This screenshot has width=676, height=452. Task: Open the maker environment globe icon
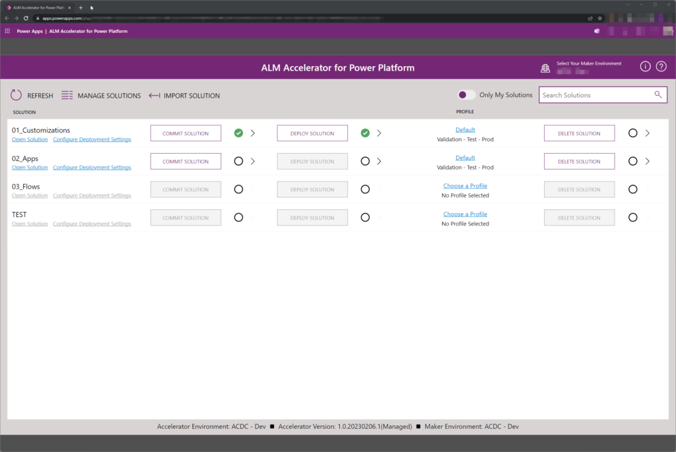tap(545, 68)
